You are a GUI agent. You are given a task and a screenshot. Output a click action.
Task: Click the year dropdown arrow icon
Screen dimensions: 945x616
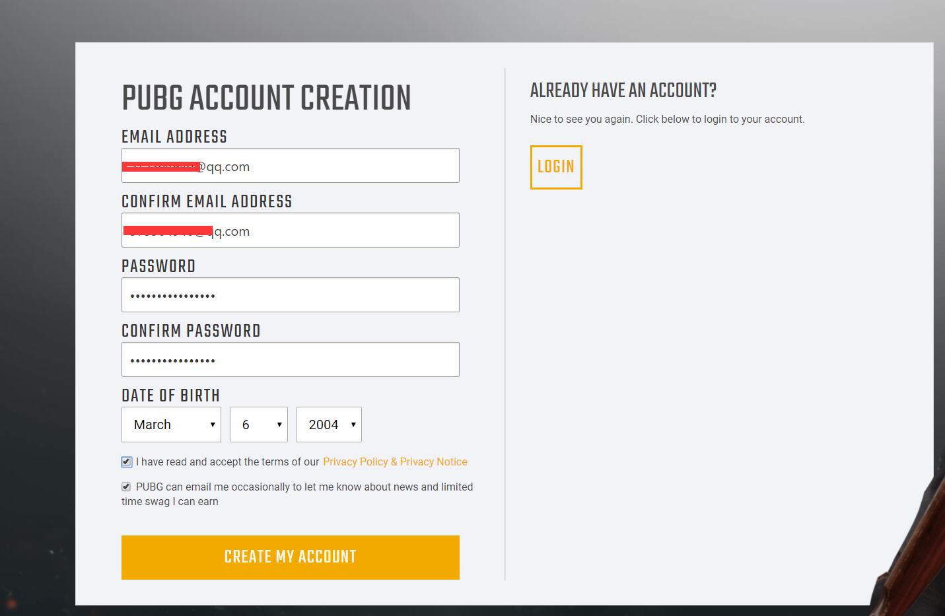click(x=353, y=425)
